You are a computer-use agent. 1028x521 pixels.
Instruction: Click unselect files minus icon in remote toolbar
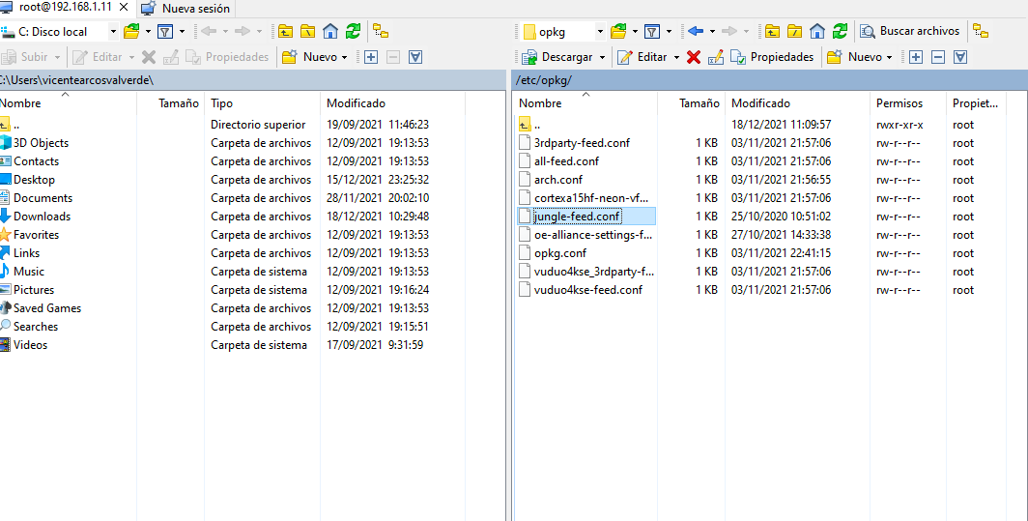937,57
